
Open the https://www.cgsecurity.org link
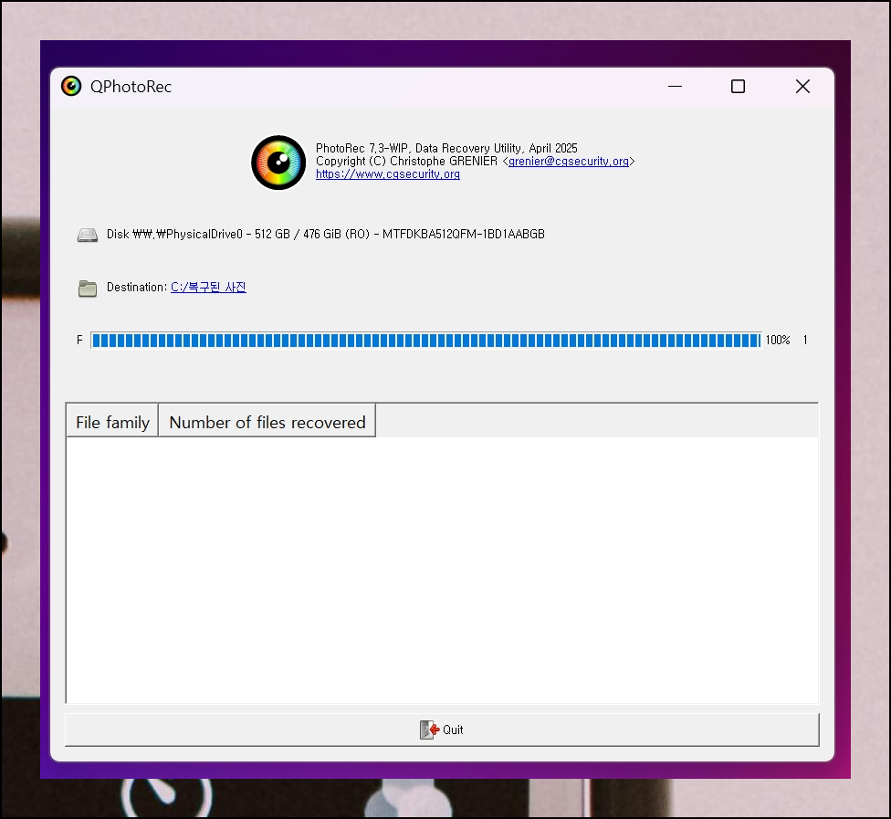click(388, 174)
